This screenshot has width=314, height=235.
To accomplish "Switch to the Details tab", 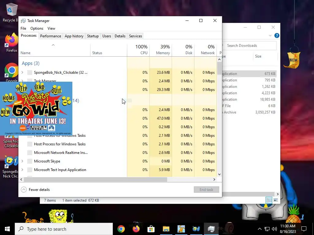I will coord(120,36).
